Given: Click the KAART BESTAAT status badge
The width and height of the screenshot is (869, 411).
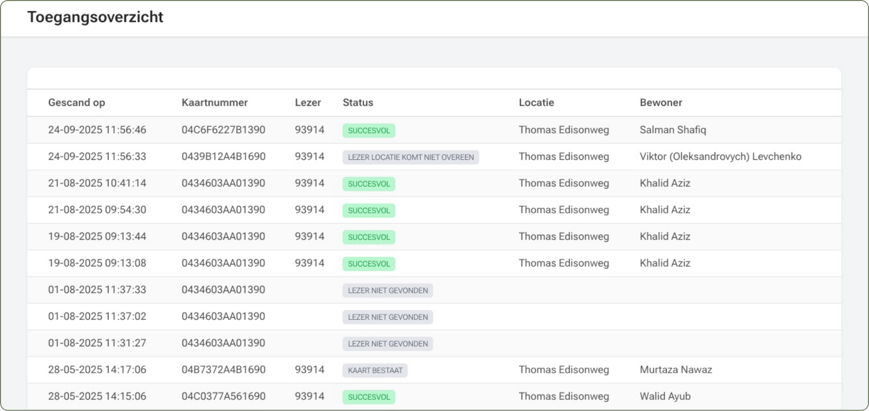Looking at the screenshot, I should tap(375, 370).
